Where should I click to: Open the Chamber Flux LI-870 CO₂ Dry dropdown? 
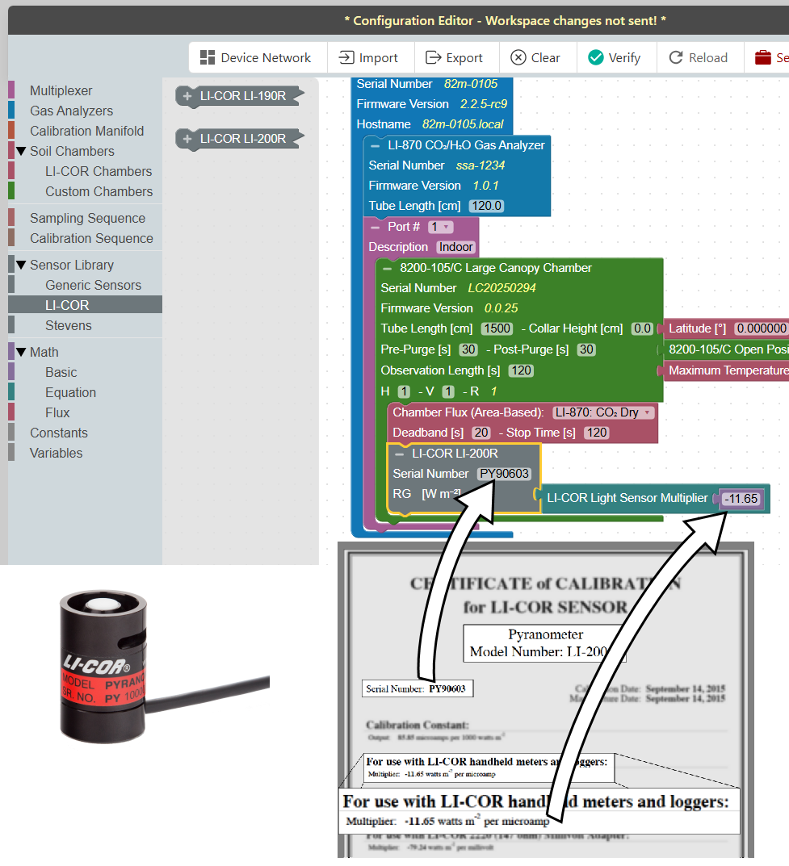pos(603,412)
